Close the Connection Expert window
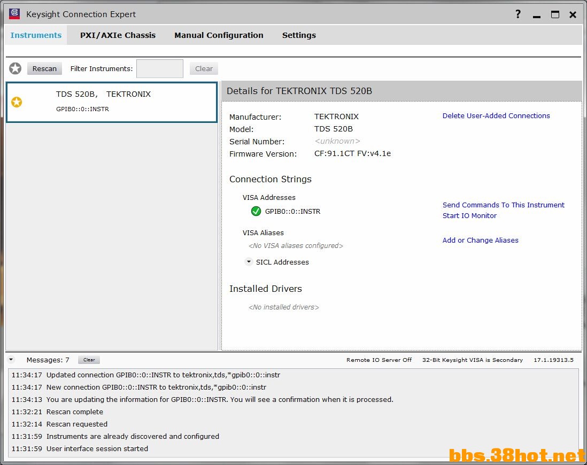587x465 pixels. pos(573,14)
